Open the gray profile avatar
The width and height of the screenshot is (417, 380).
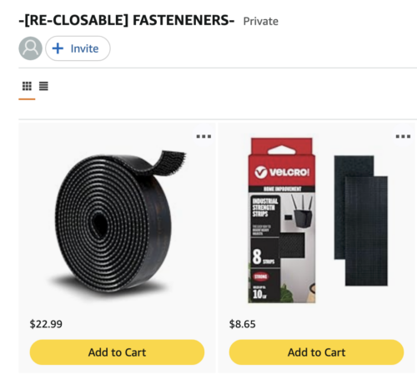pos(30,48)
